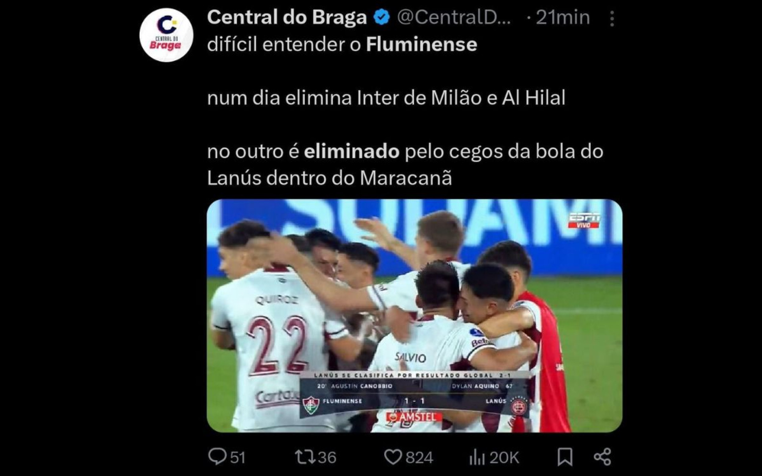Screen dimensions: 762x476
Task: Click the likes count 824
Action: pyautogui.click(x=419, y=457)
